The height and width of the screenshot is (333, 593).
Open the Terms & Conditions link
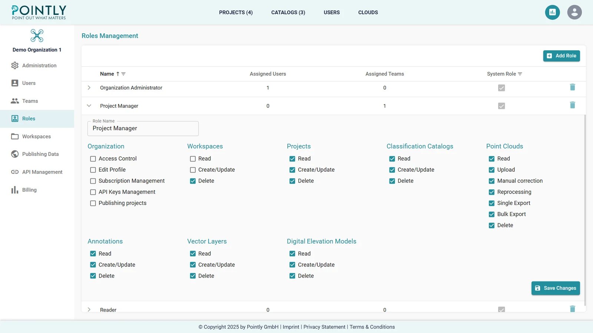[372, 327]
